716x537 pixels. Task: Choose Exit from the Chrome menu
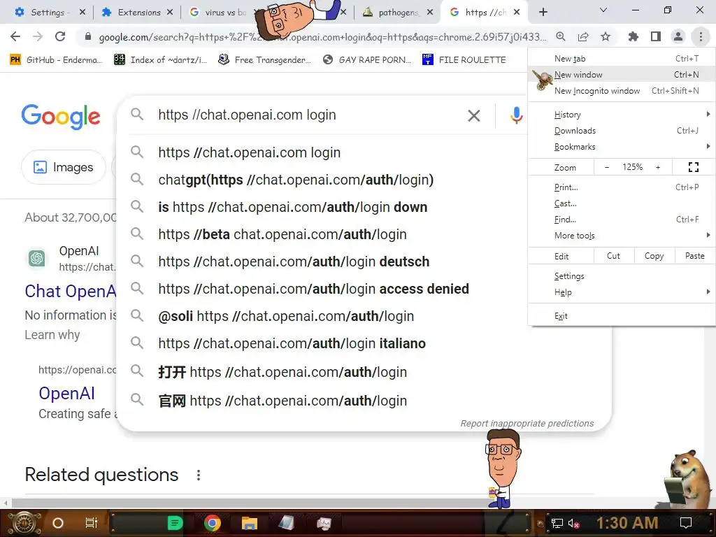click(x=622, y=316)
